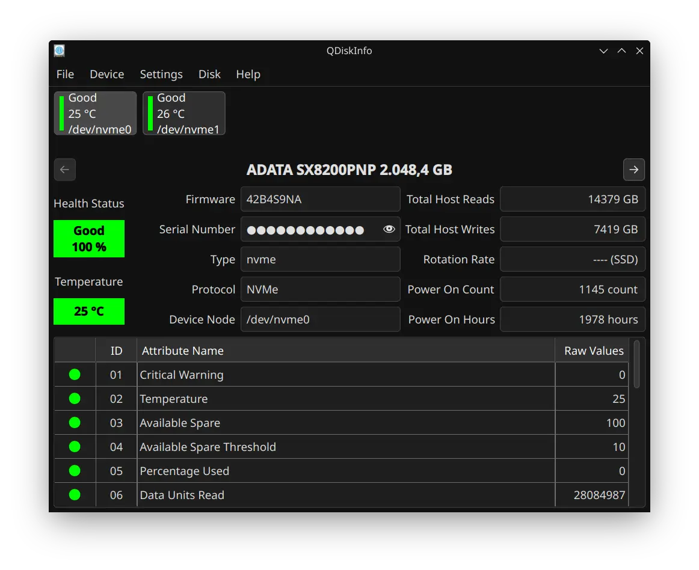Click the green Good 100 % health box
The image size is (699, 570).
[89, 239]
